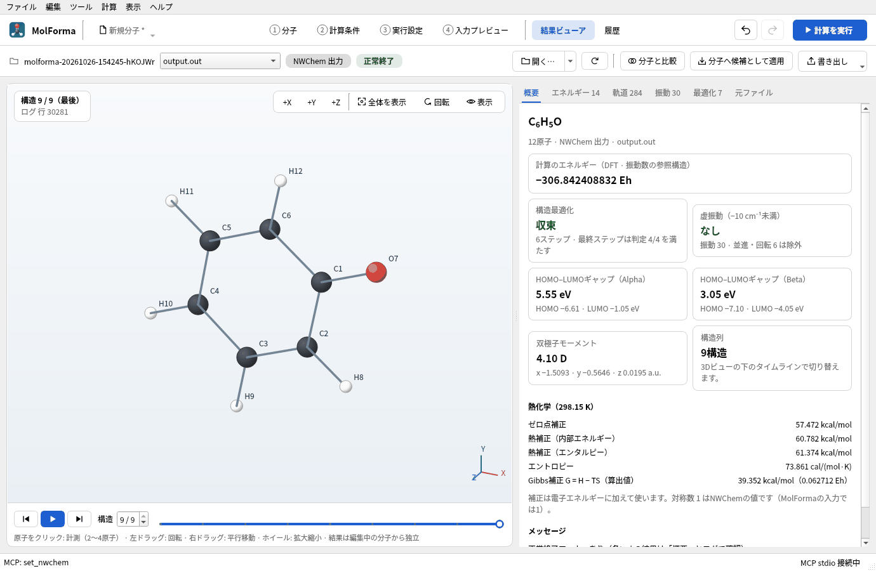Image resolution: width=876 pixels, height=571 pixels.
Task: Click the reload output icon button
Action: point(595,61)
